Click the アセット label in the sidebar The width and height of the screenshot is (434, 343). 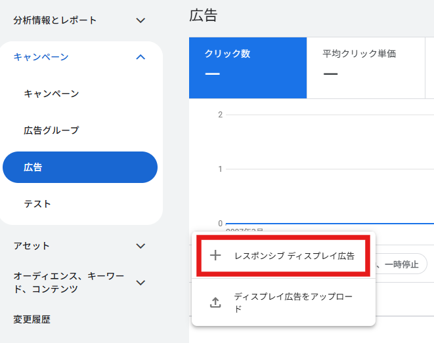click(32, 246)
